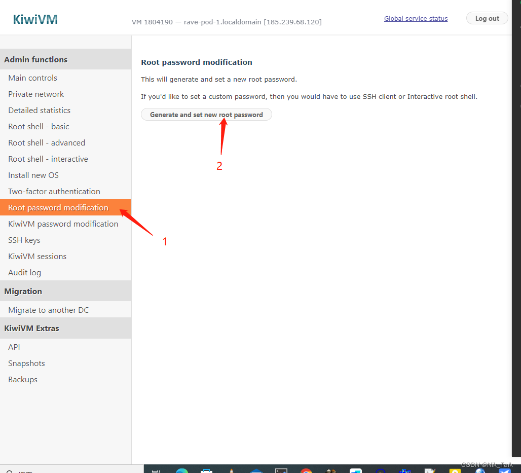
Task: Open Root shell - basic
Action: tap(39, 127)
